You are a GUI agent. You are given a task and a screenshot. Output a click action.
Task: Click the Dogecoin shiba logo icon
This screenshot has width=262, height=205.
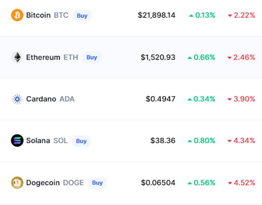17,183
